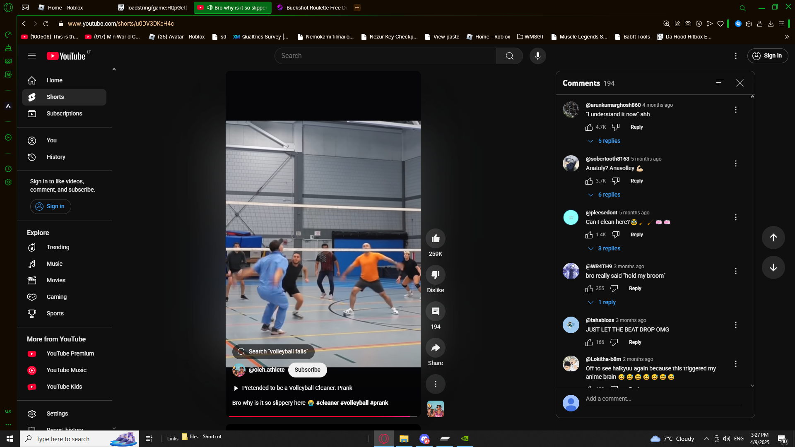Go to the YouTube logo home page
The image size is (795, 447).
[x=66, y=56]
